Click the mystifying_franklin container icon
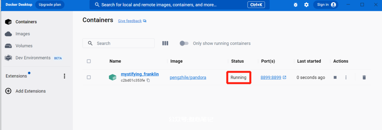The image size is (382, 130). [x=113, y=77]
